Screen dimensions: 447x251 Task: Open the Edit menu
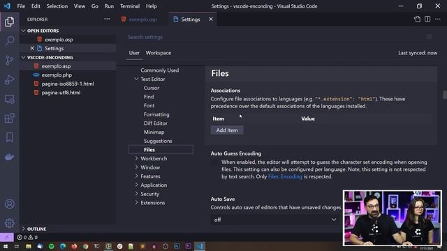tap(36, 6)
